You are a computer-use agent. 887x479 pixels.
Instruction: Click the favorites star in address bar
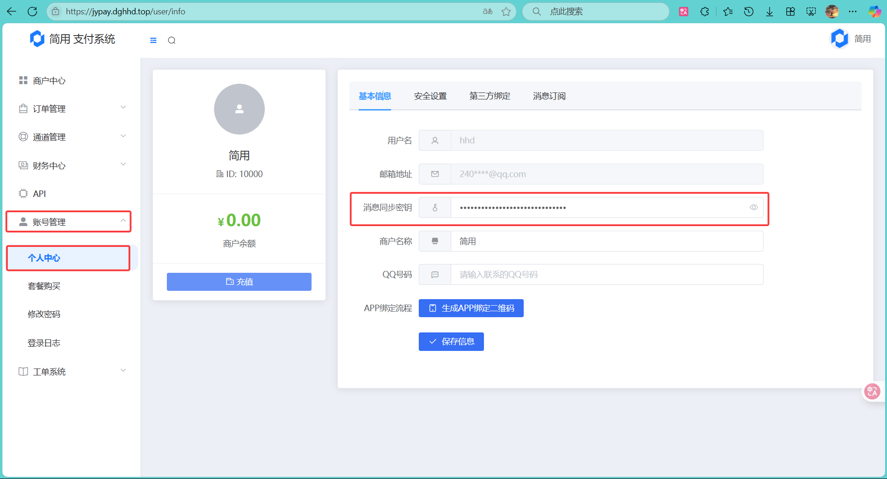coord(506,12)
